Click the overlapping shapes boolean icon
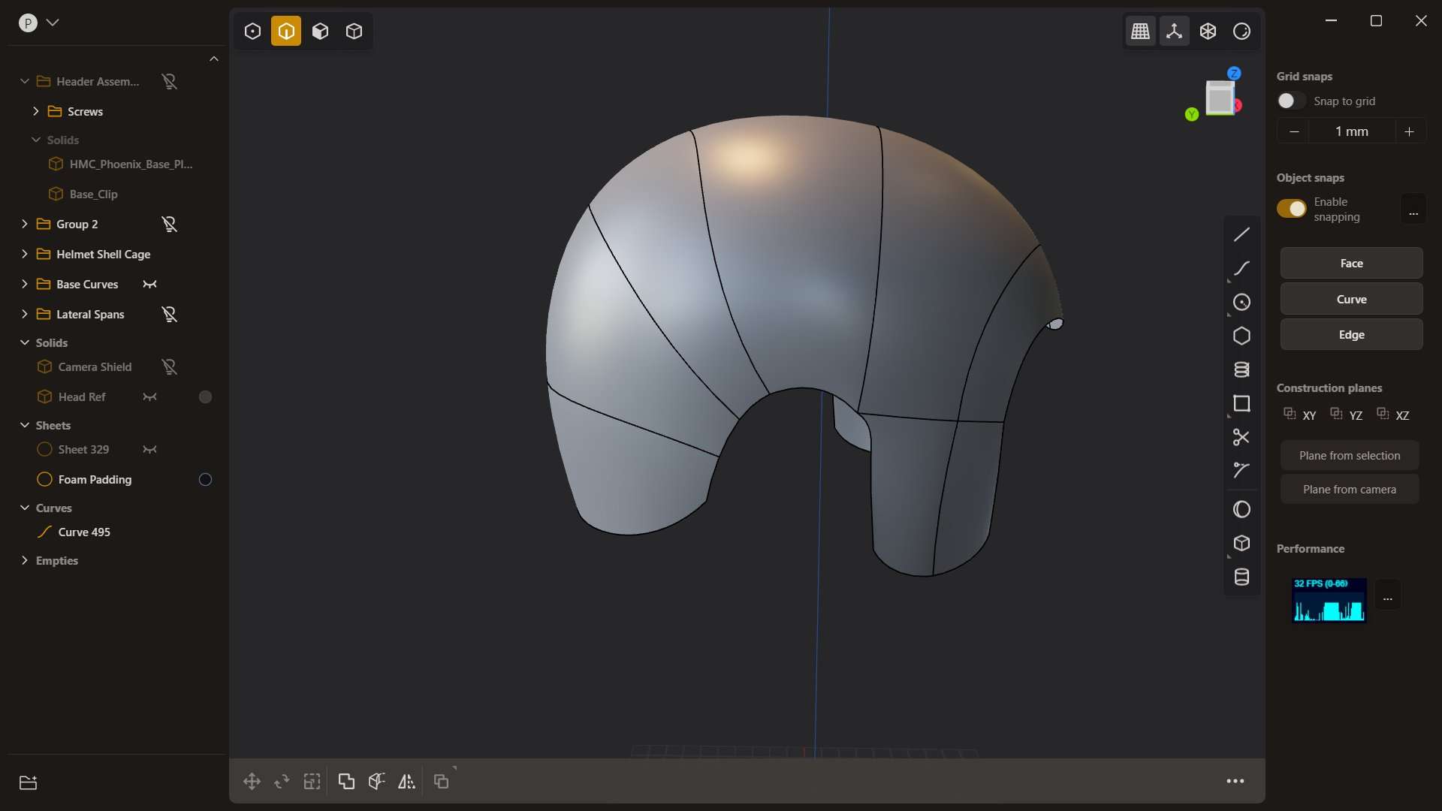Screen dimensions: 1442x811 346,782
